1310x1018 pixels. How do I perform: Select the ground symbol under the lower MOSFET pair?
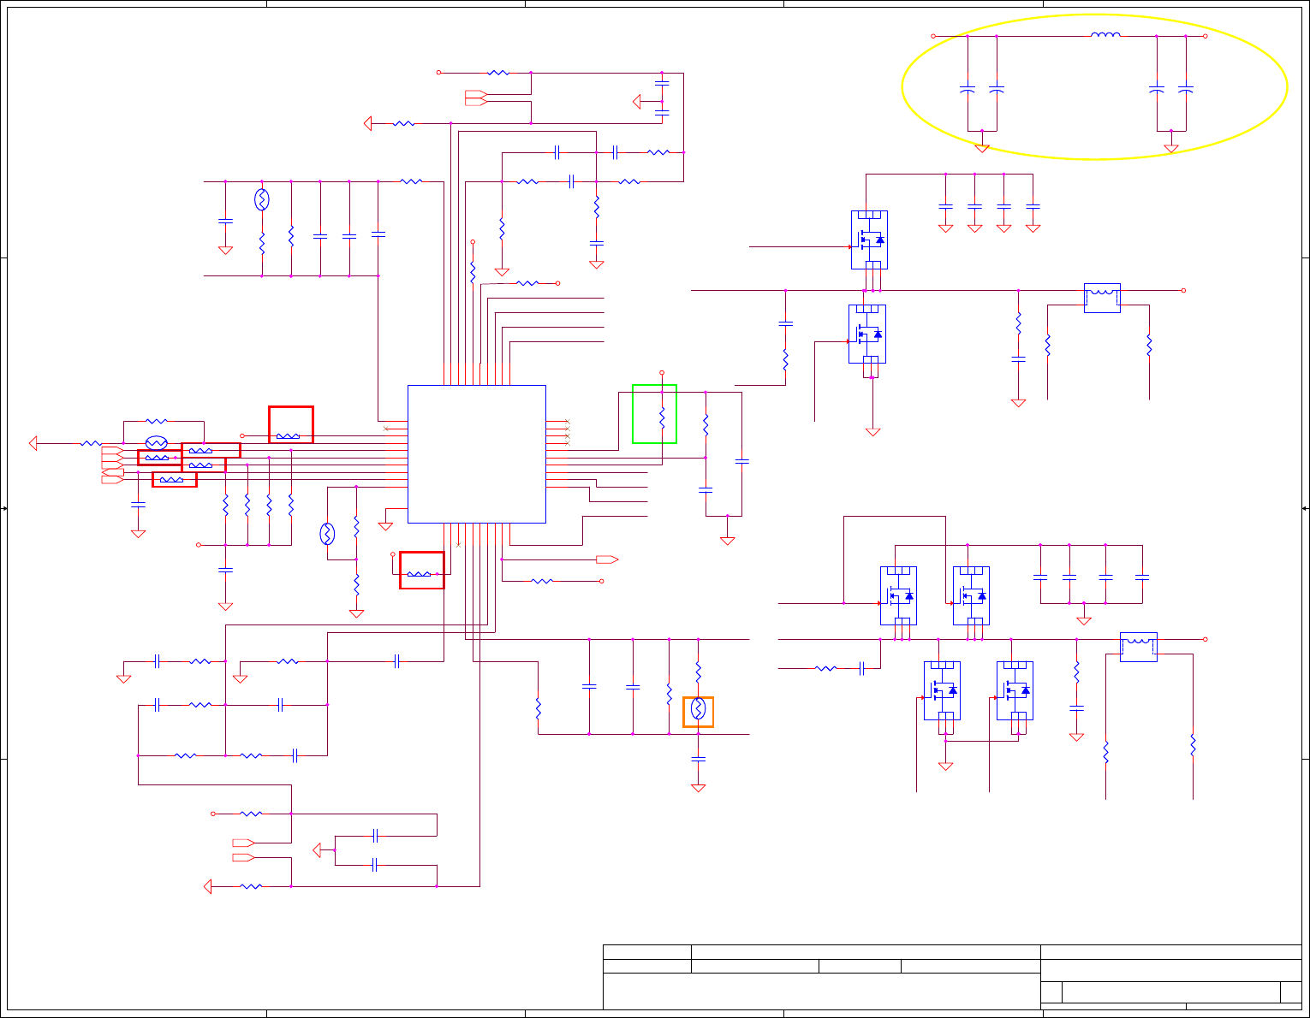pyautogui.click(x=945, y=766)
